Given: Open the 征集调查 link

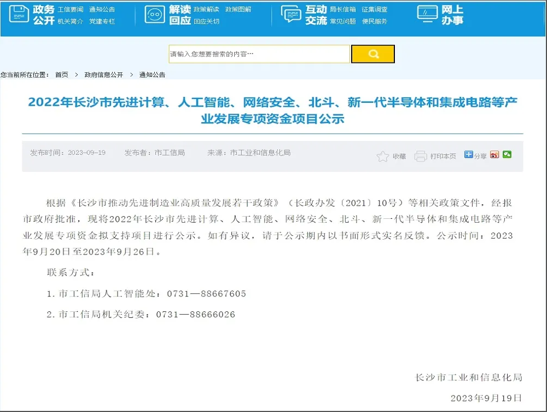Looking at the screenshot, I should (x=374, y=9).
